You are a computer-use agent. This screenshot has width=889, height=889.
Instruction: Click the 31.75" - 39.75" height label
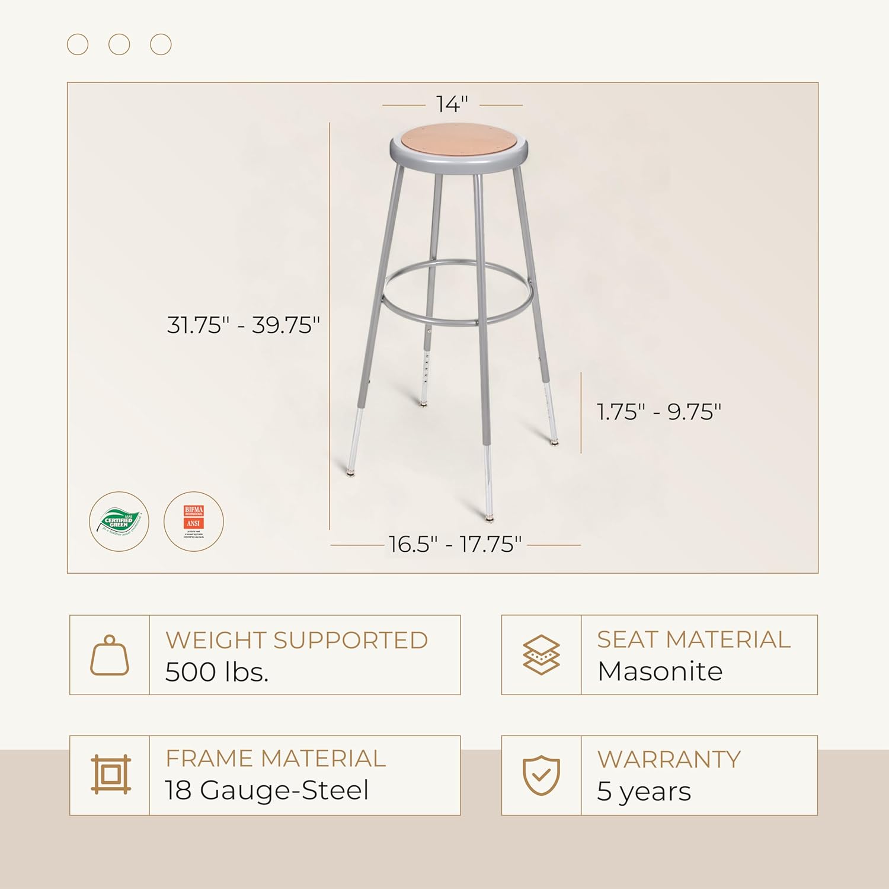click(x=243, y=325)
